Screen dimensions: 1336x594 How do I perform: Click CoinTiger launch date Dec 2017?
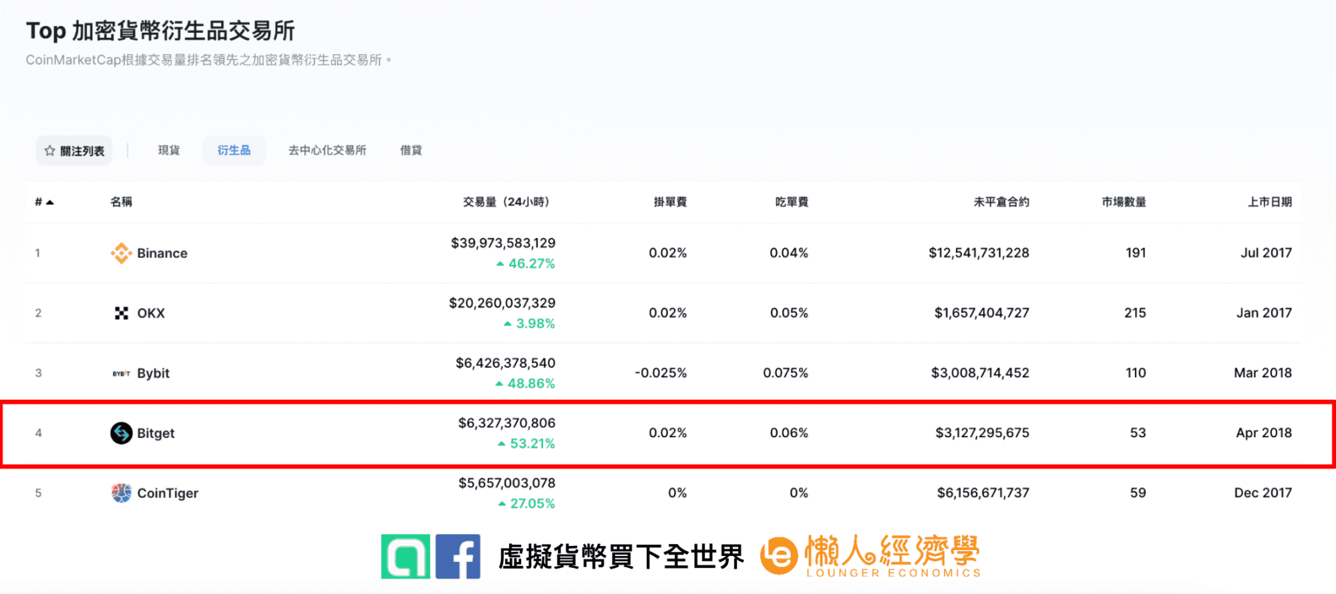pos(1263,493)
